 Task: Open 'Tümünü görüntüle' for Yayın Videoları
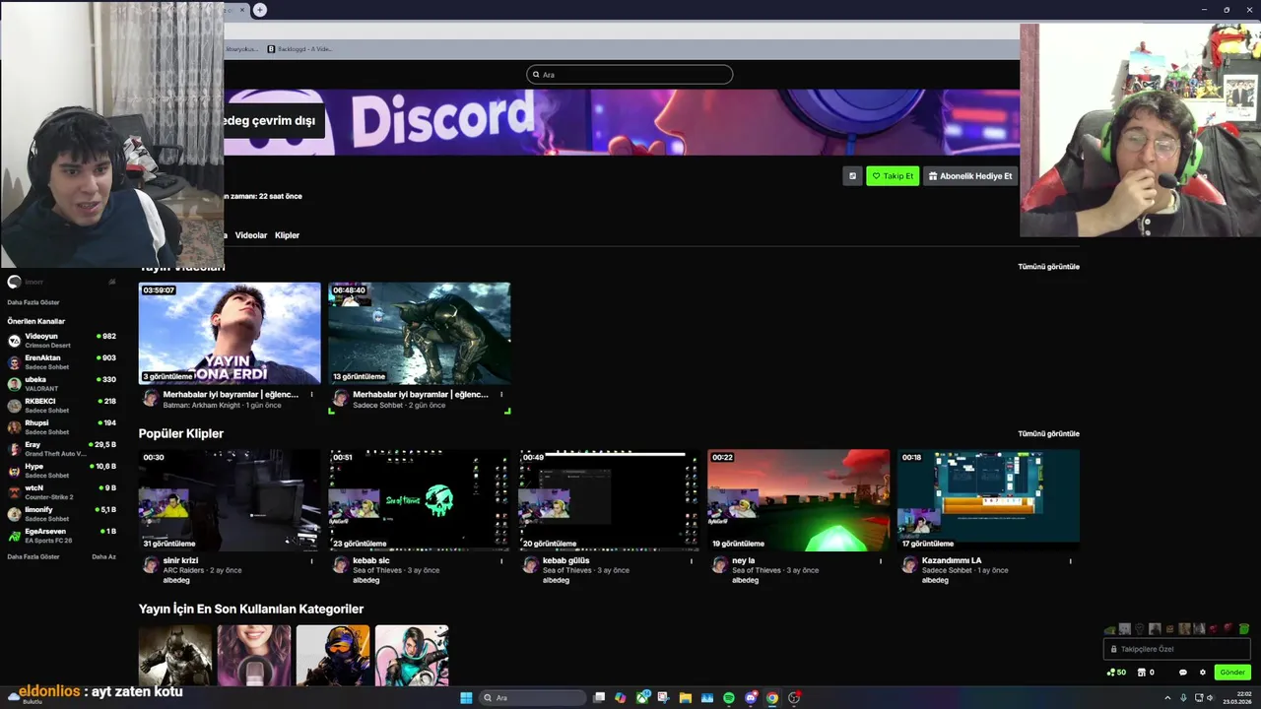[x=1048, y=267]
